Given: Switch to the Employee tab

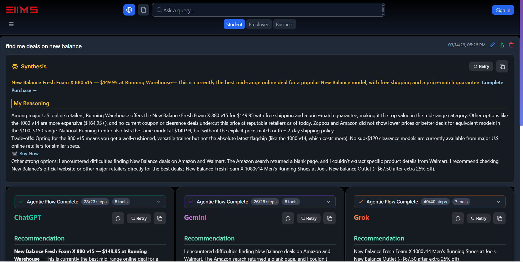Looking at the screenshot, I should pos(259,24).
